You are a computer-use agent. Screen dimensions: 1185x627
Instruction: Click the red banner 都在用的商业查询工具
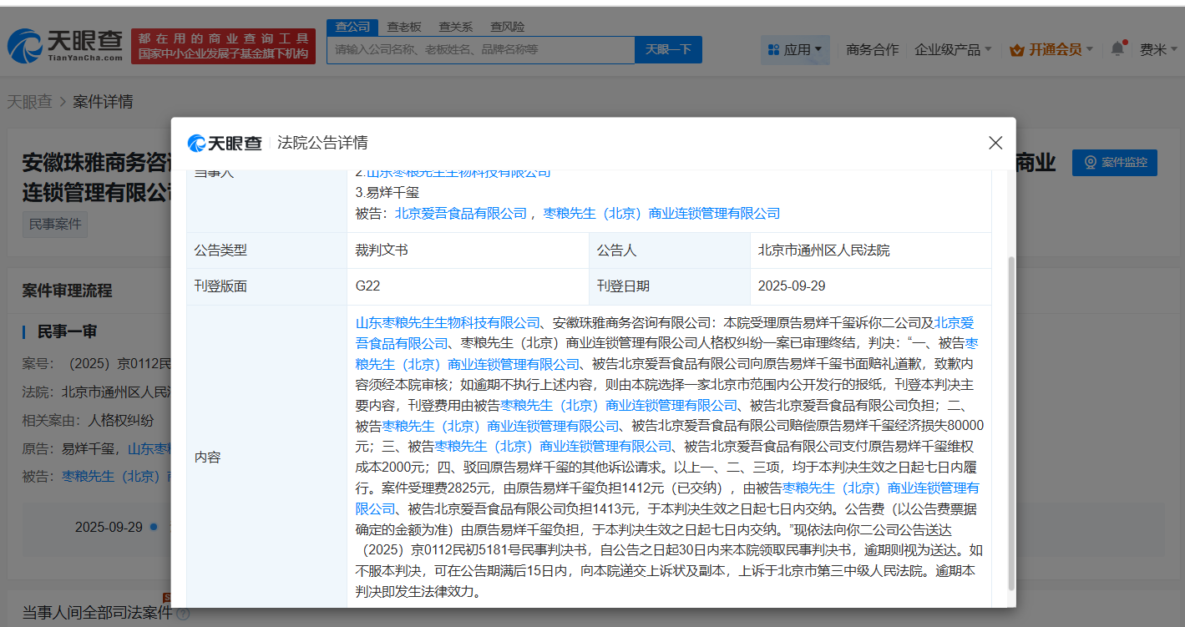point(224,47)
